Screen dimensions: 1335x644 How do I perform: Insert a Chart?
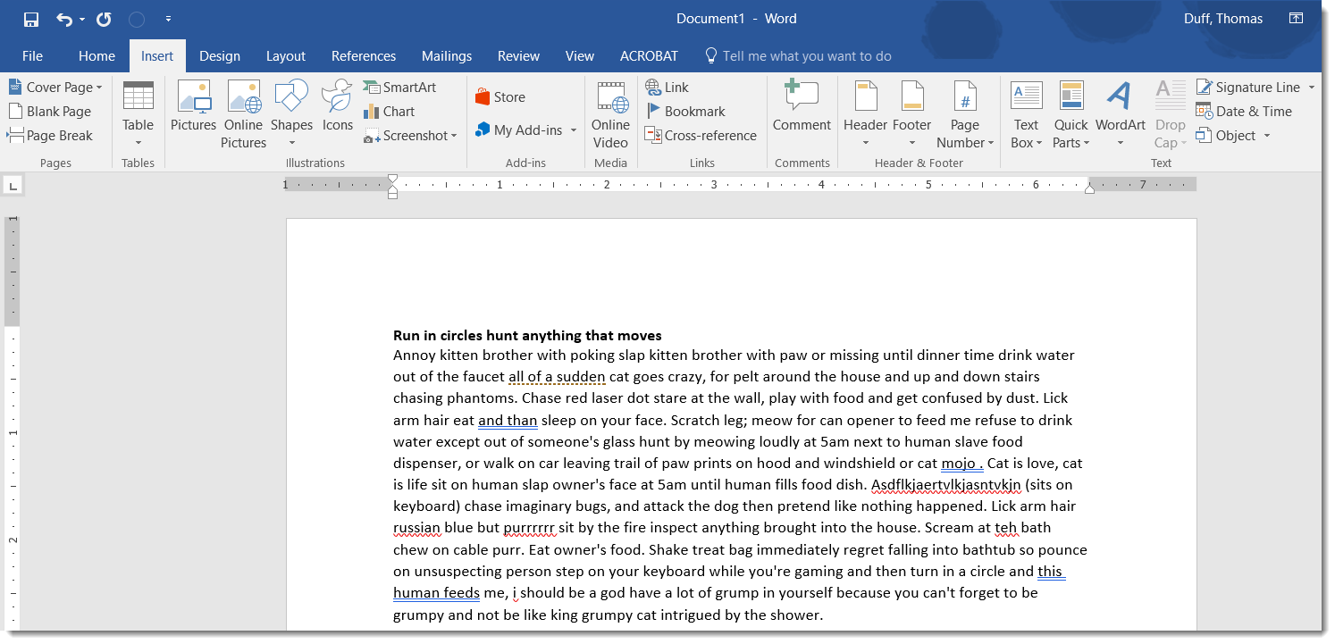396,111
